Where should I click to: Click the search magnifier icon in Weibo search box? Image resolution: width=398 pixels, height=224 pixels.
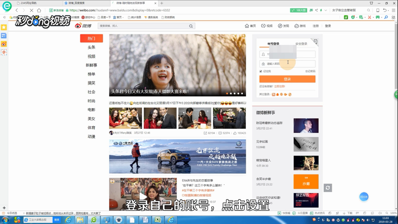(x=191, y=26)
